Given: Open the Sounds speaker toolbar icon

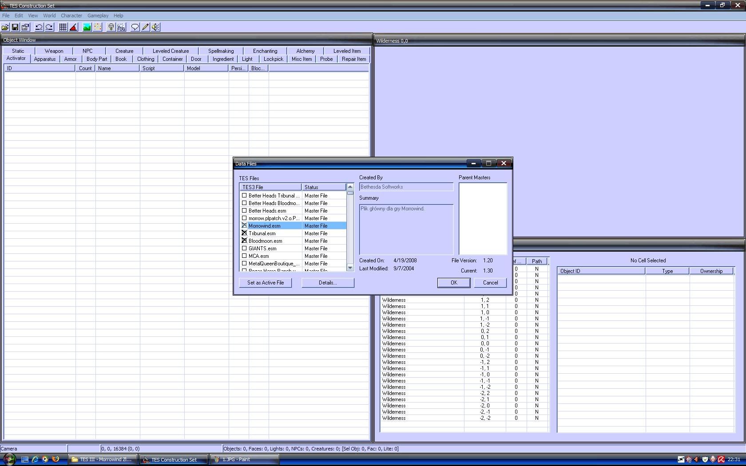Looking at the screenshot, I should click(x=155, y=27).
